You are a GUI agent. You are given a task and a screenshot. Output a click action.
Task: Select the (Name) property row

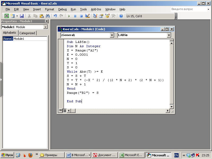pyautogui.click(x=8, y=39)
